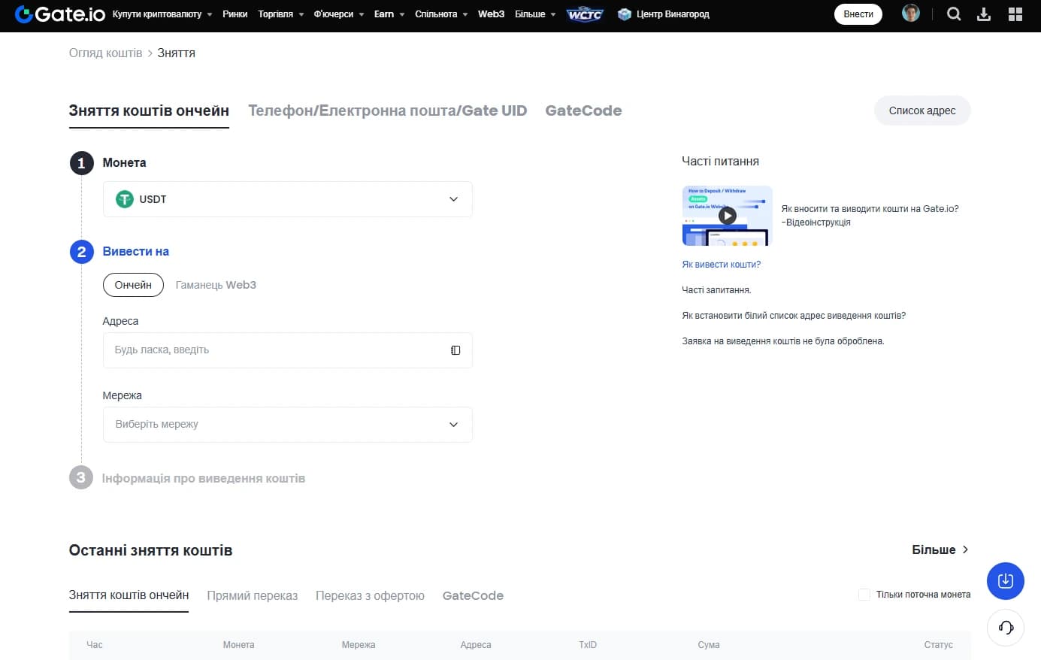1041x660 pixels.
Task: Expand the Більше header menu
Action: tap(535, 14)
